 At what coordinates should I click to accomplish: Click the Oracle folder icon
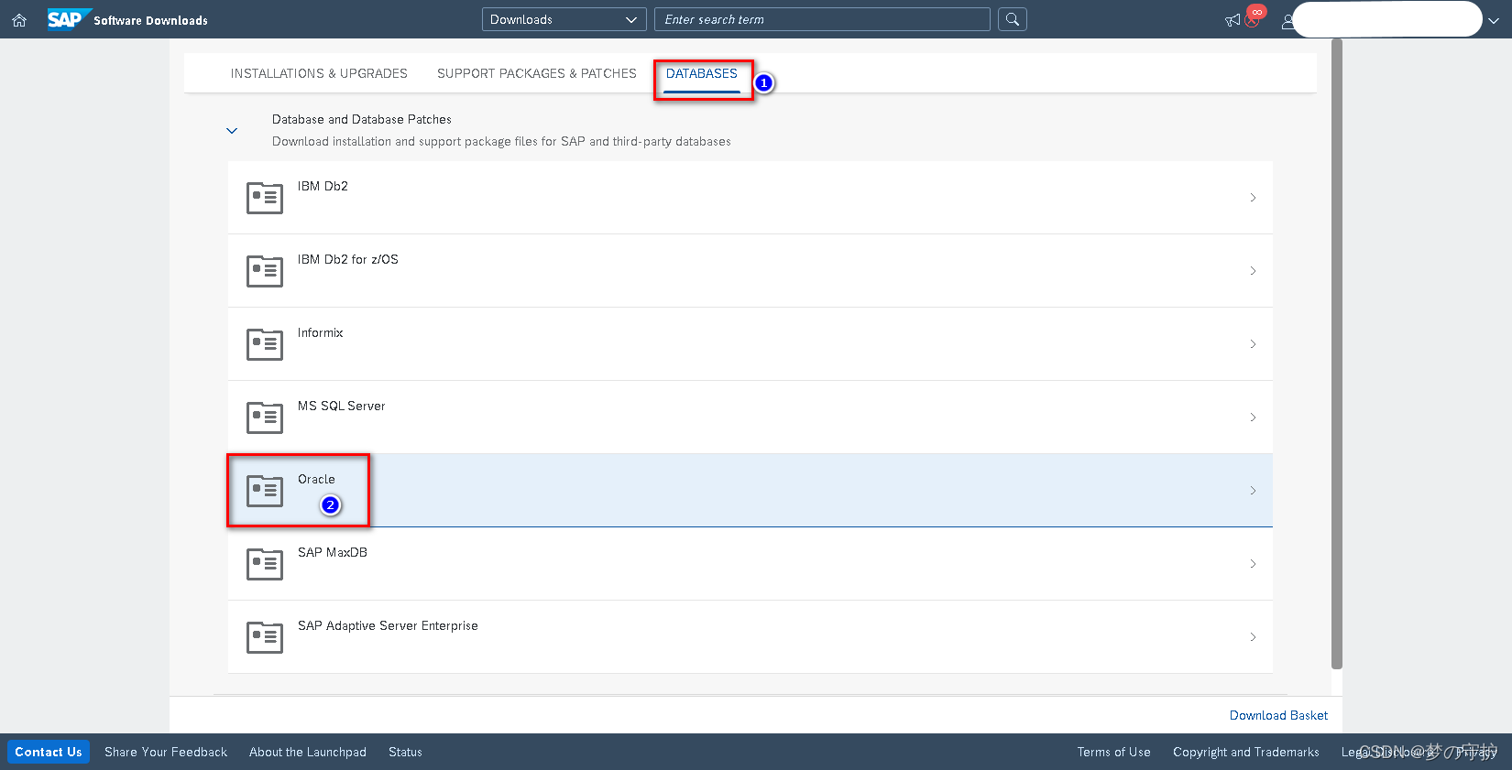(x=265, y=490)
